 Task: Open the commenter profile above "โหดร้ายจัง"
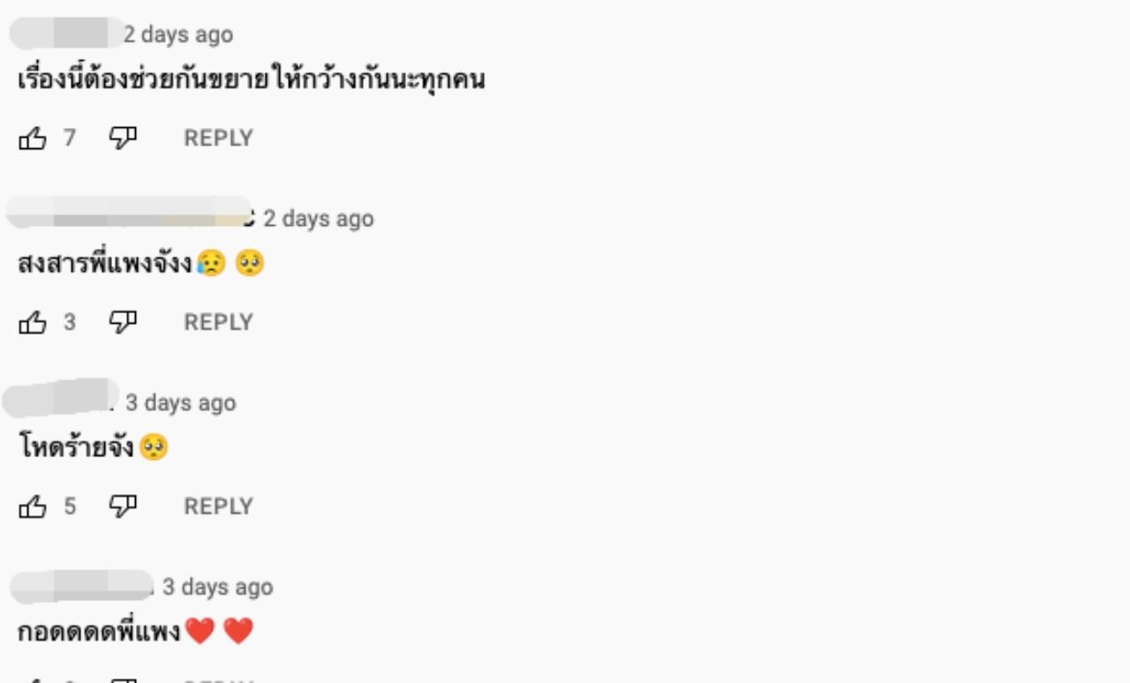(x=60, y=399)
